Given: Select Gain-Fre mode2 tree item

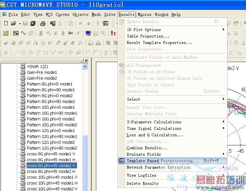Looking at the screenshot, I should coord(42,78).
